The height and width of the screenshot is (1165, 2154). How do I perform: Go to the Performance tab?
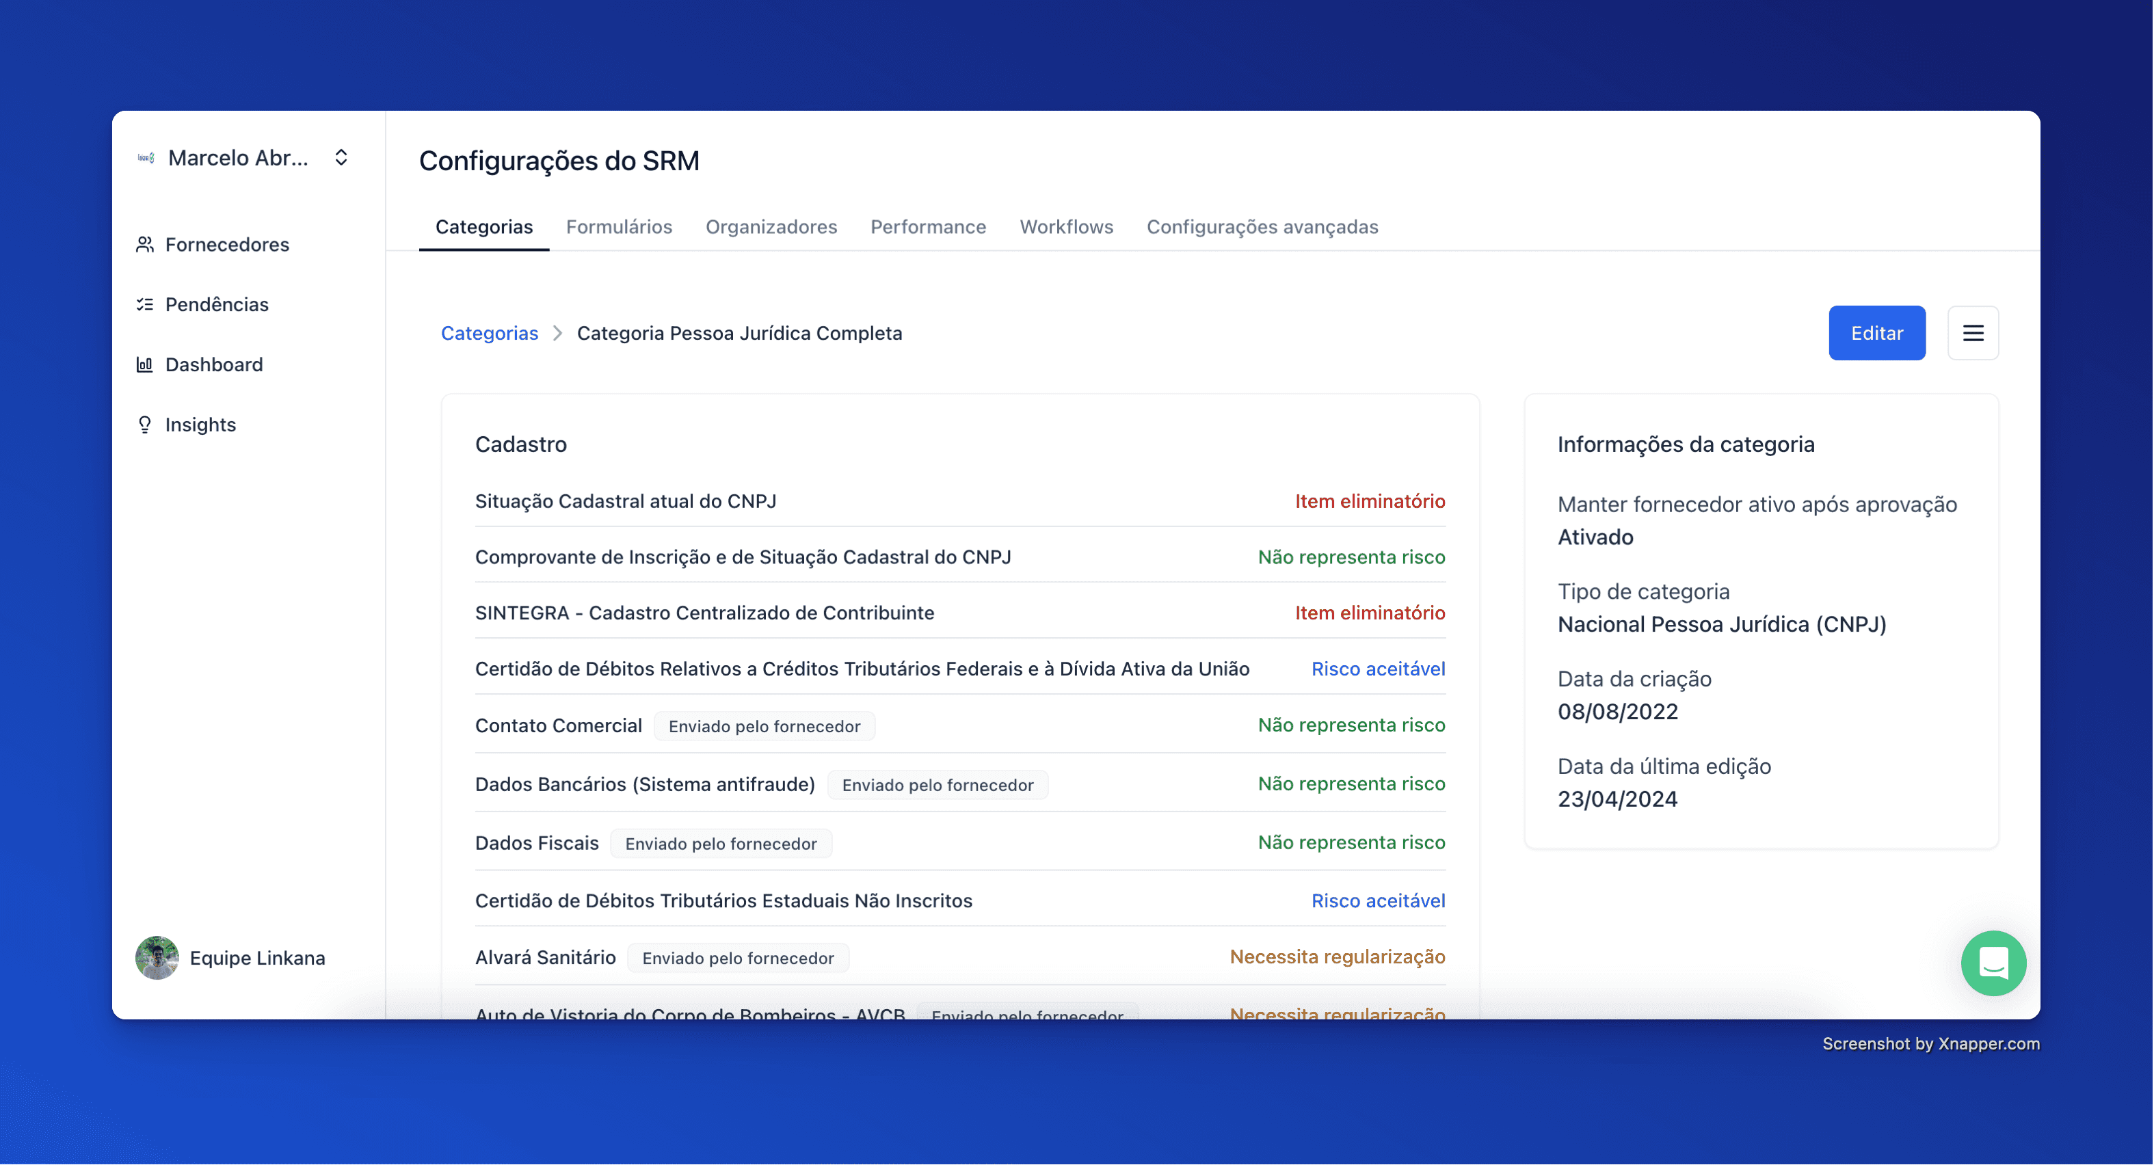[x=928, y=227]
